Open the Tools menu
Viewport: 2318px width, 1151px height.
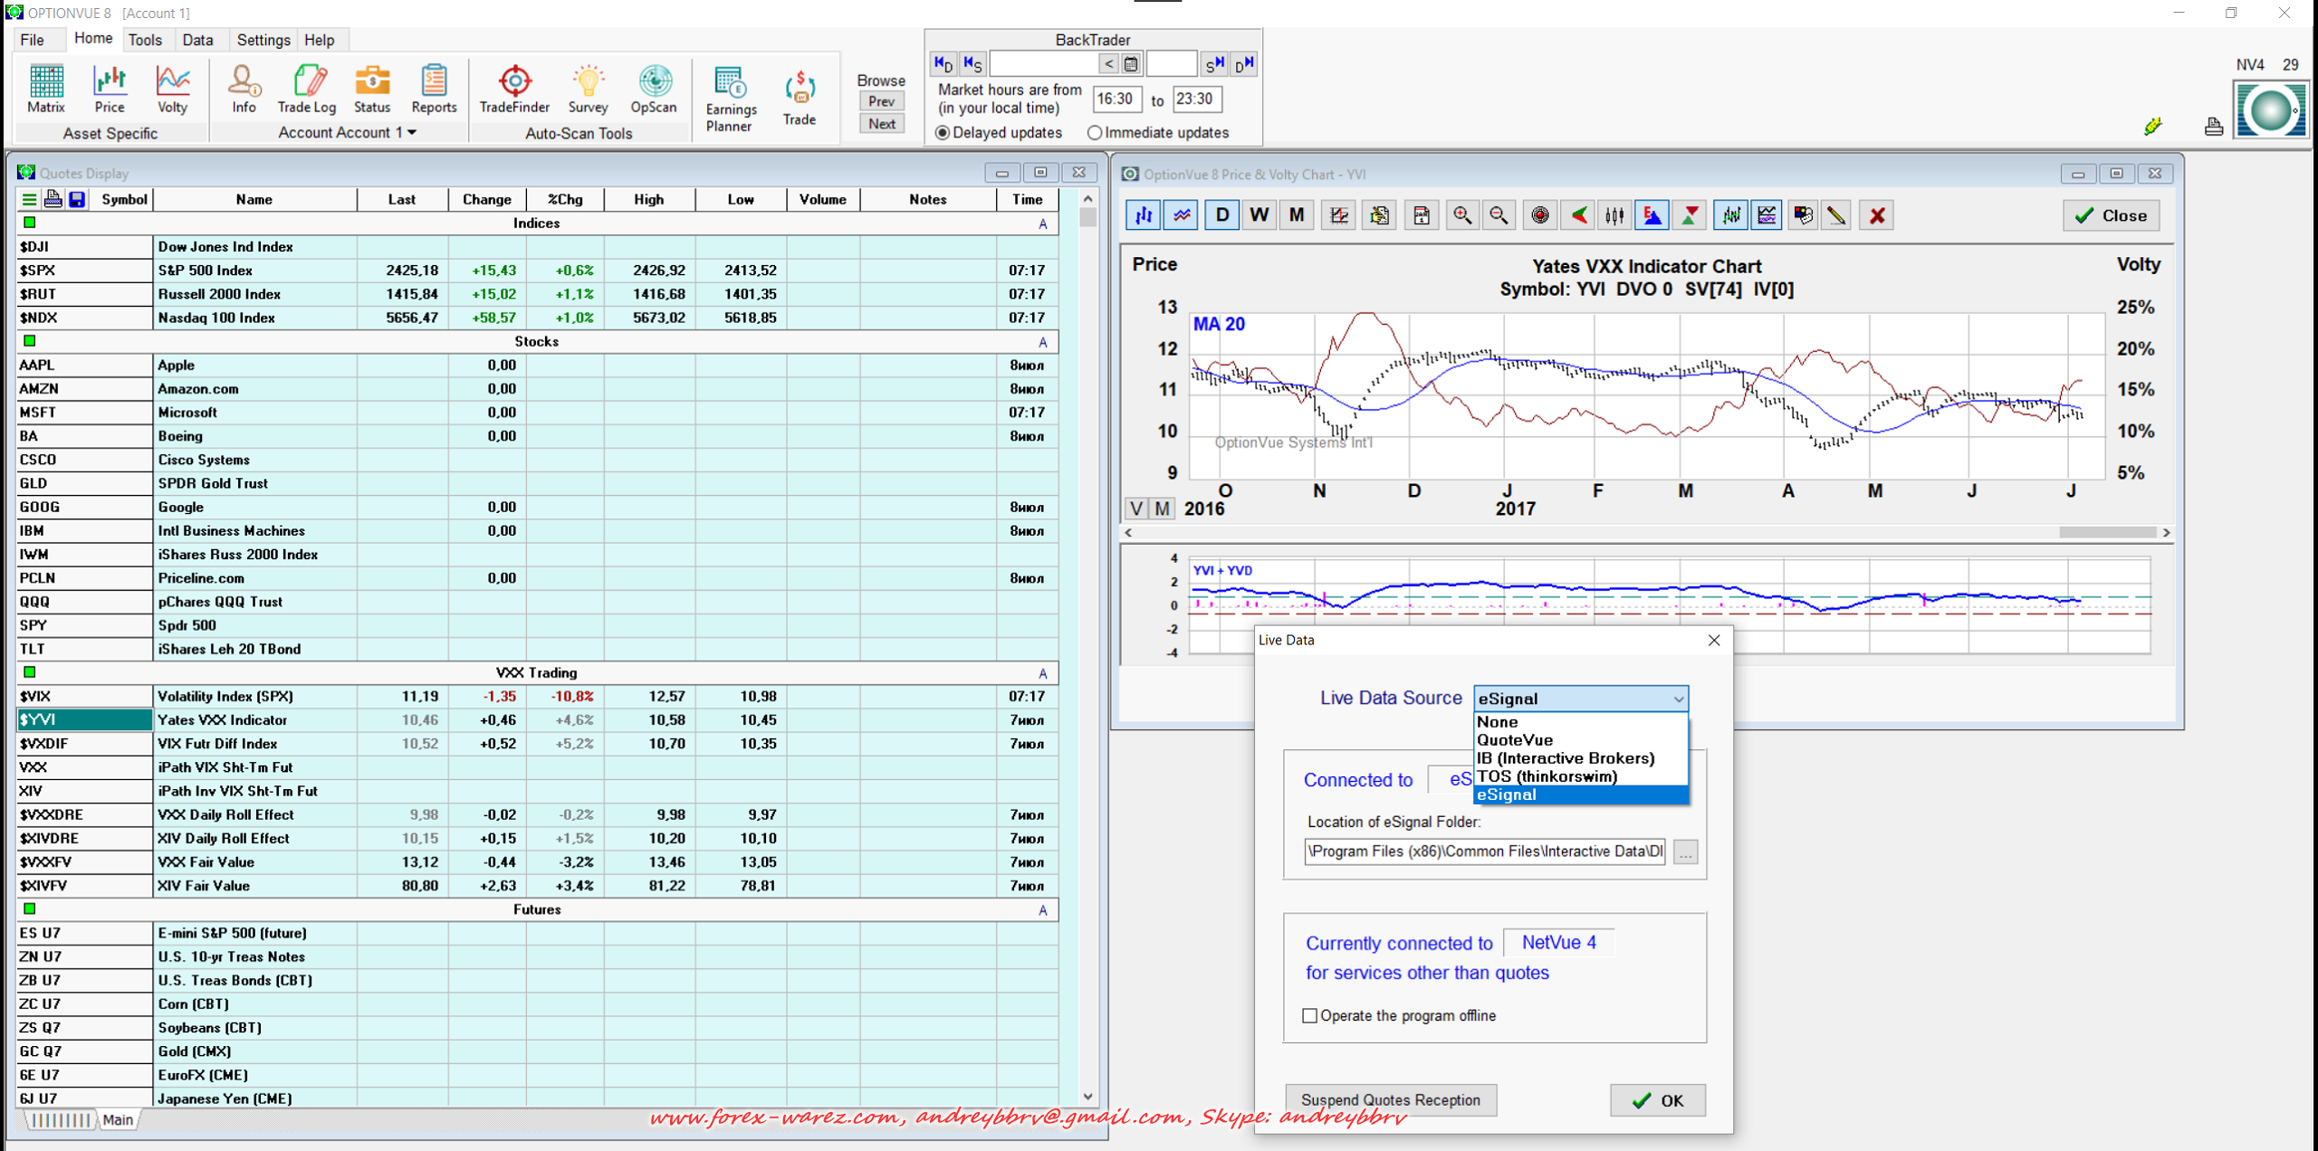[144, 40]
